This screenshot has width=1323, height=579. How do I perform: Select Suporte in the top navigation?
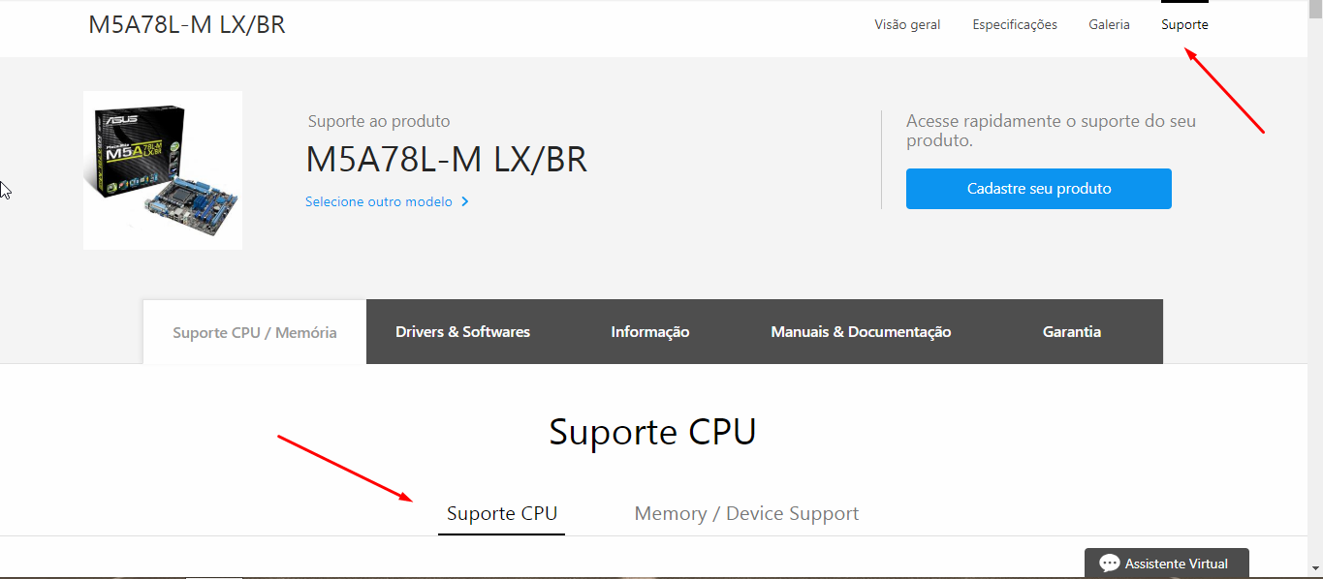(x=1184, y=25)
